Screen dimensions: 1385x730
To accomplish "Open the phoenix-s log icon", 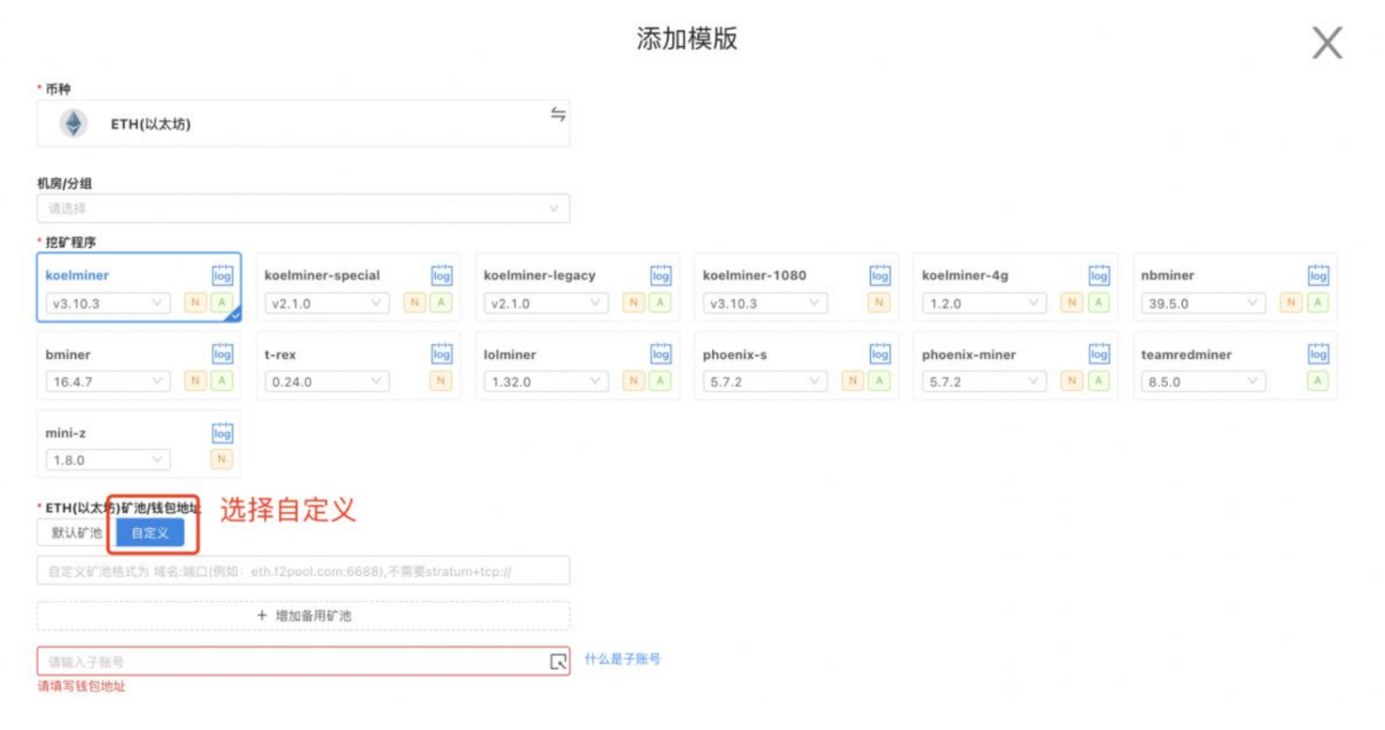I will 880,353.
